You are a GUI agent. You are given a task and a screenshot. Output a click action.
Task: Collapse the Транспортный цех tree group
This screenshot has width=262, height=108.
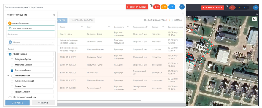[8, 76]
